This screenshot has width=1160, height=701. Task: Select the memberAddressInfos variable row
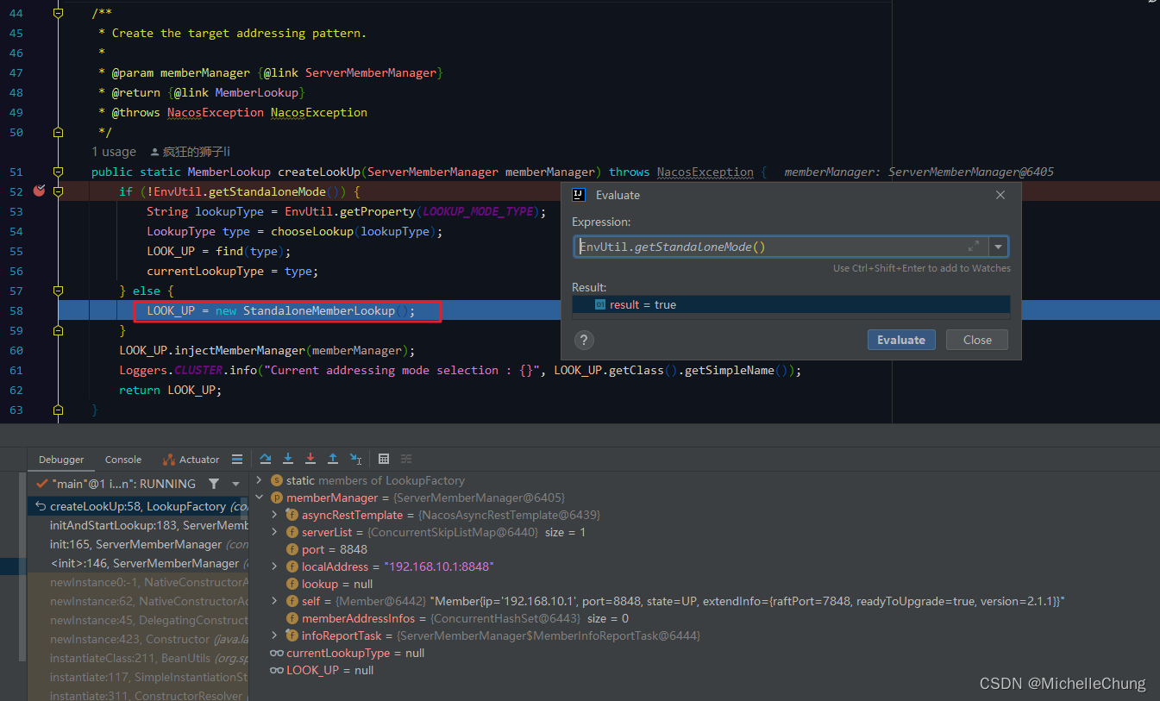point(458,618)
